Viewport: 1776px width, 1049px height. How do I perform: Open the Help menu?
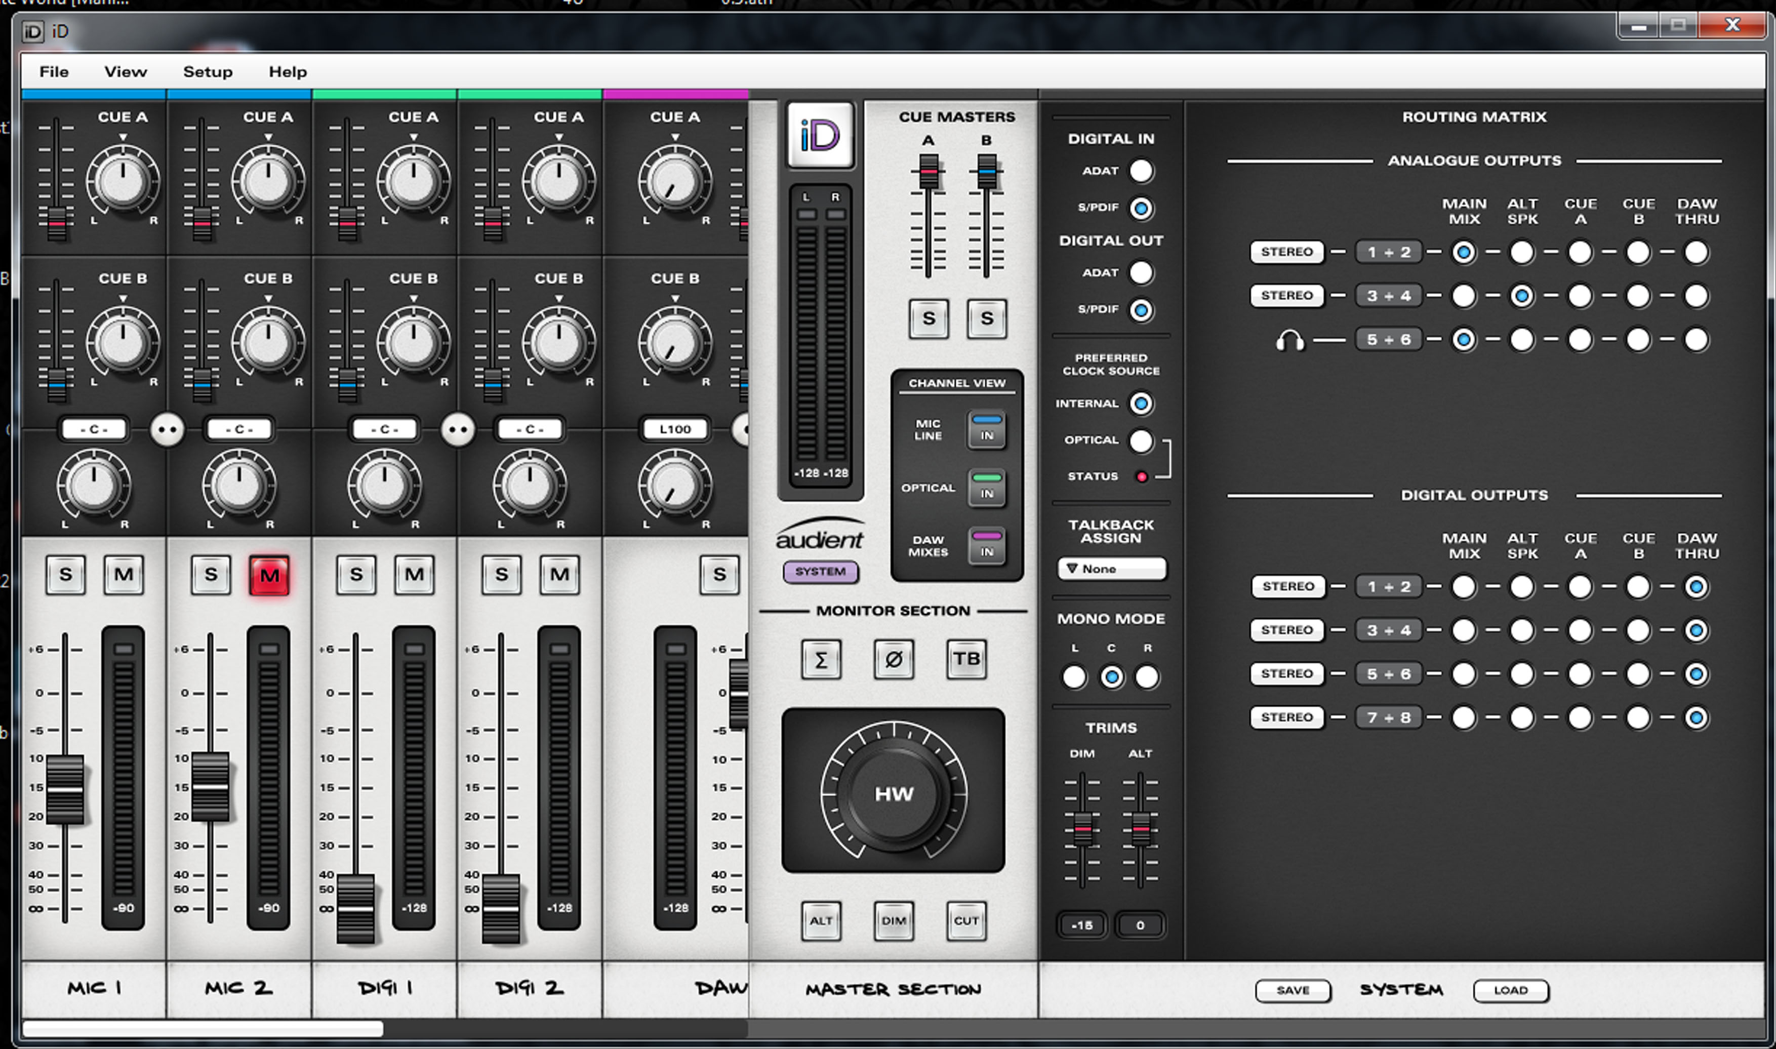pyautogui.click(x=288, y=72)
